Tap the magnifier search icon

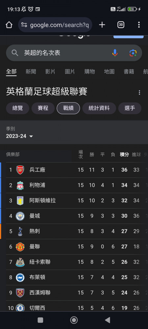[x=15, y=53]
